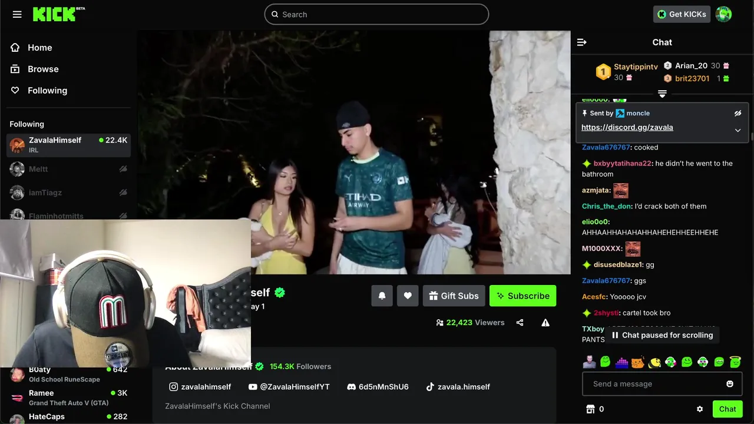The height and width of the screenshot is (424, 754).
Task: Expand the pinned message chevron
Action: [738, 131]
